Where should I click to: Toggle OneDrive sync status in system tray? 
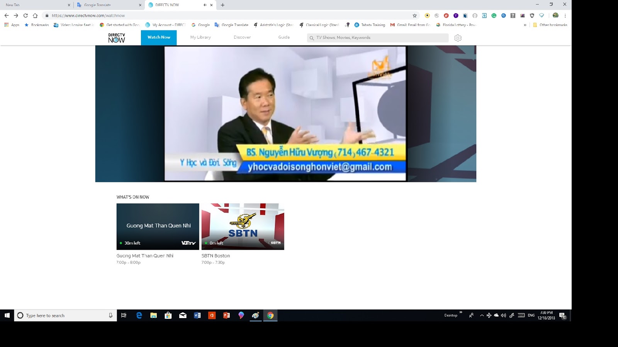496,315
